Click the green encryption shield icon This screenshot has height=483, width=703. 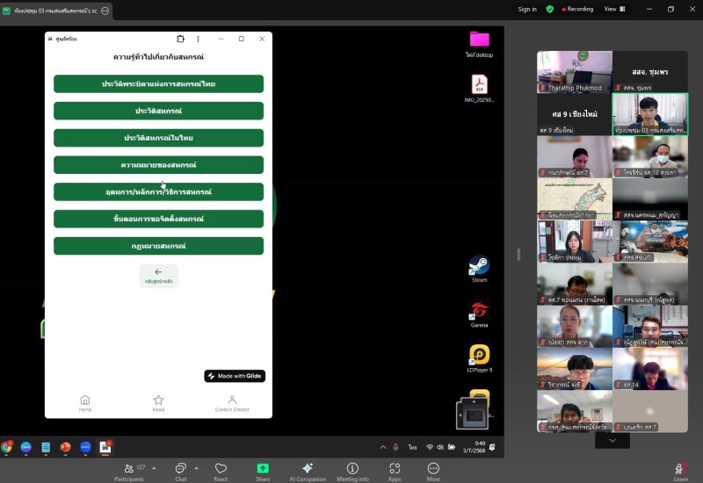tap(550, 9)
